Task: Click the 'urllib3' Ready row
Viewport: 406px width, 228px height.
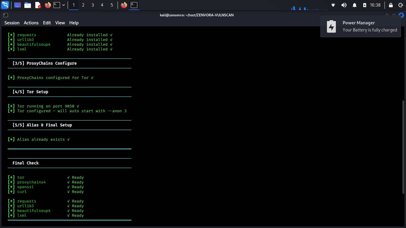Action: coord(46,206)
